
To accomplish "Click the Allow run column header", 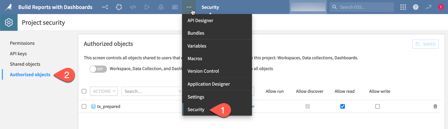I will tap(275, 91).
